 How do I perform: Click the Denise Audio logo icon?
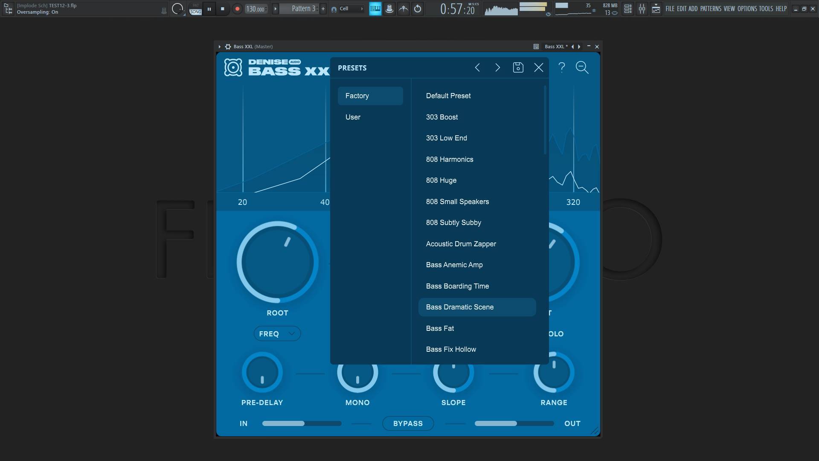click(233, 67)
